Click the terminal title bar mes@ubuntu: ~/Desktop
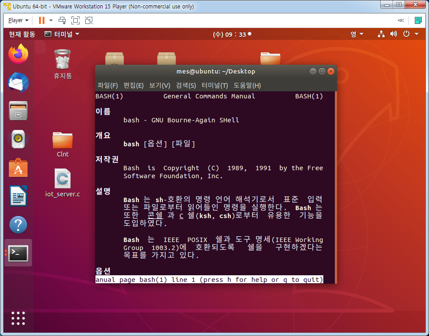The image size is (429, 336). (215, 71)
